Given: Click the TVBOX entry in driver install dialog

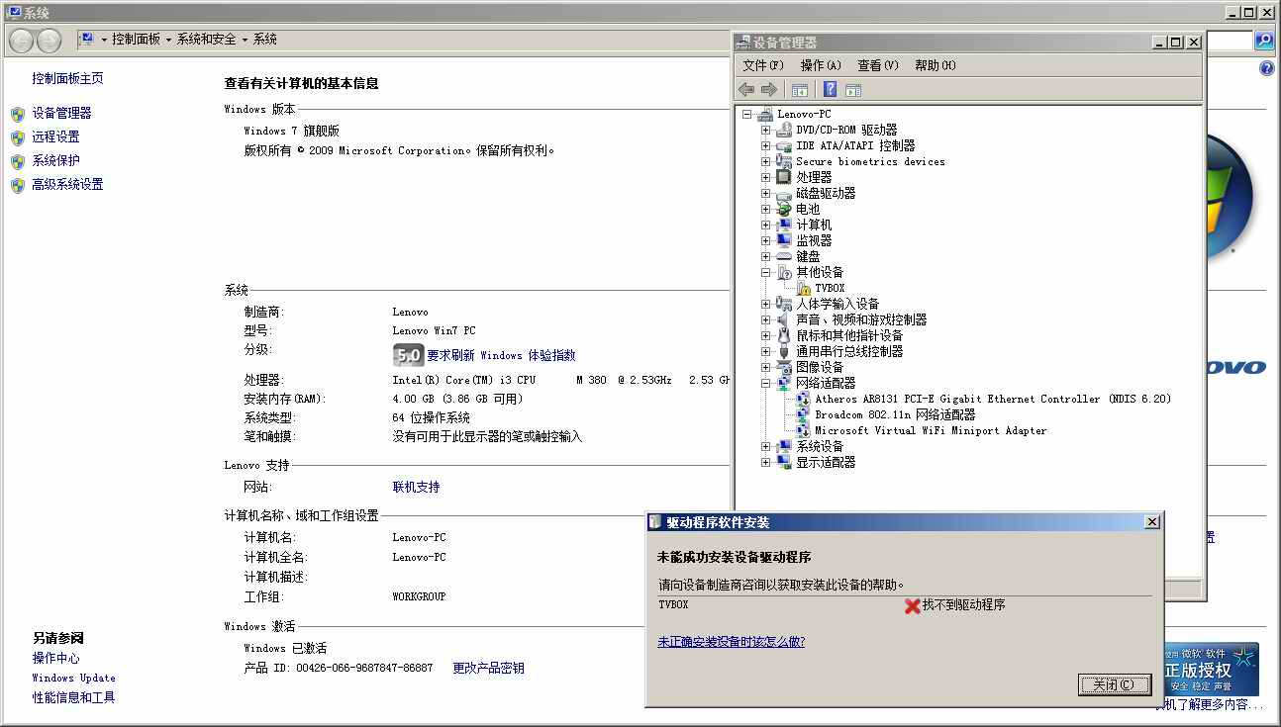Looking at the screenshot, I should pyautogui.click(x=673, y=604).
